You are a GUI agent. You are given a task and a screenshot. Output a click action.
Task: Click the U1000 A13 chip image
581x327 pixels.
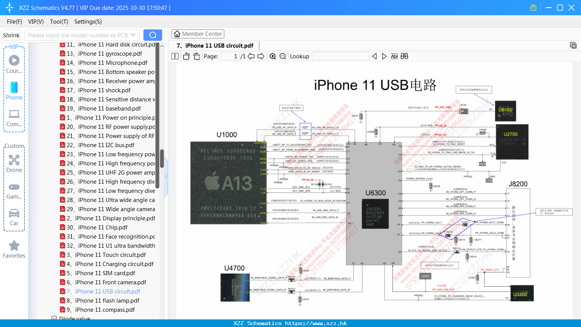(x=229, y=183)
